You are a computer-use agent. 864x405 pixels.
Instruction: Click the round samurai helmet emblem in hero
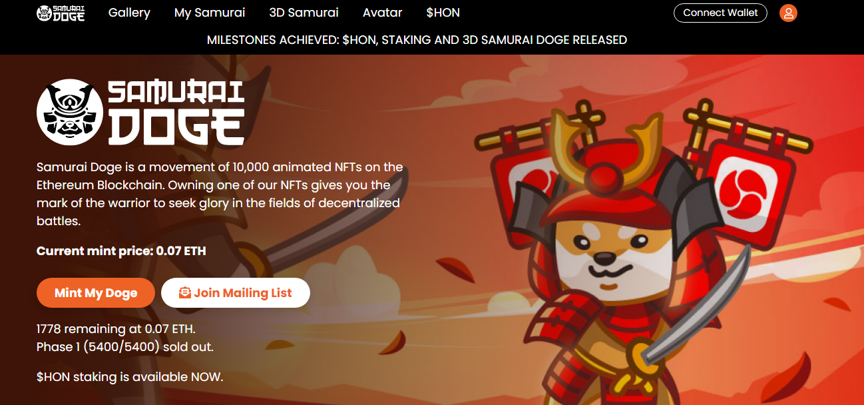coord(70,112)
